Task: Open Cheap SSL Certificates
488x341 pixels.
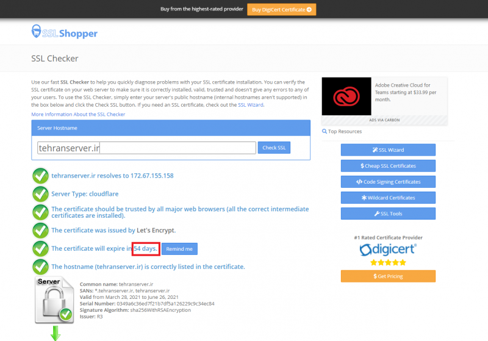Action: [388, 166]
